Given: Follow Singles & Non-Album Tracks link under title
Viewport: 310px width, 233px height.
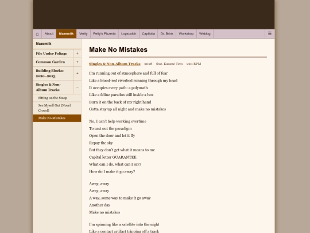Looking at the screenshot, I should [x=115, y=64].
